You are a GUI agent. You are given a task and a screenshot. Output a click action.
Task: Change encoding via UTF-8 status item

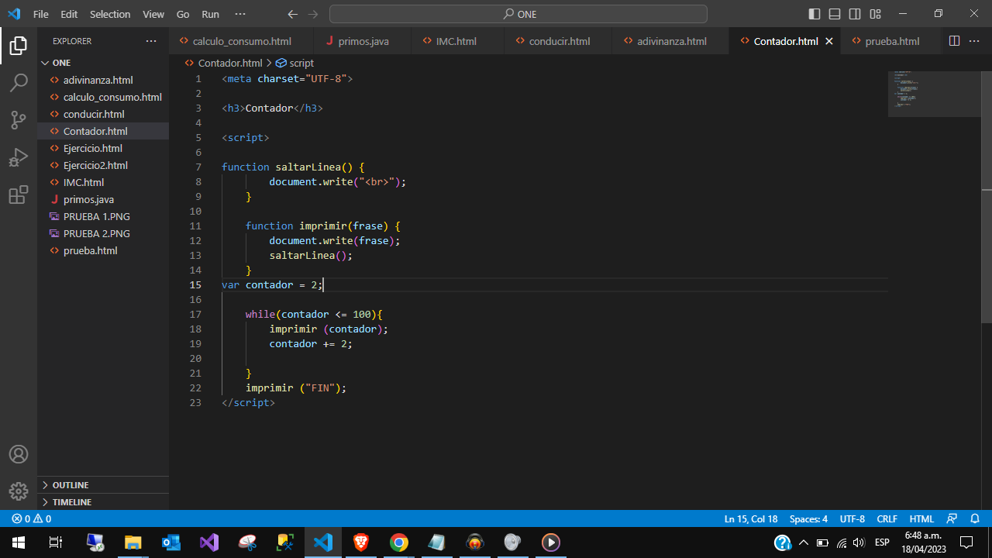[852, 518]
